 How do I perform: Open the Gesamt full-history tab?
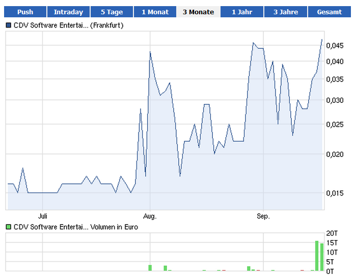(329, 12)
